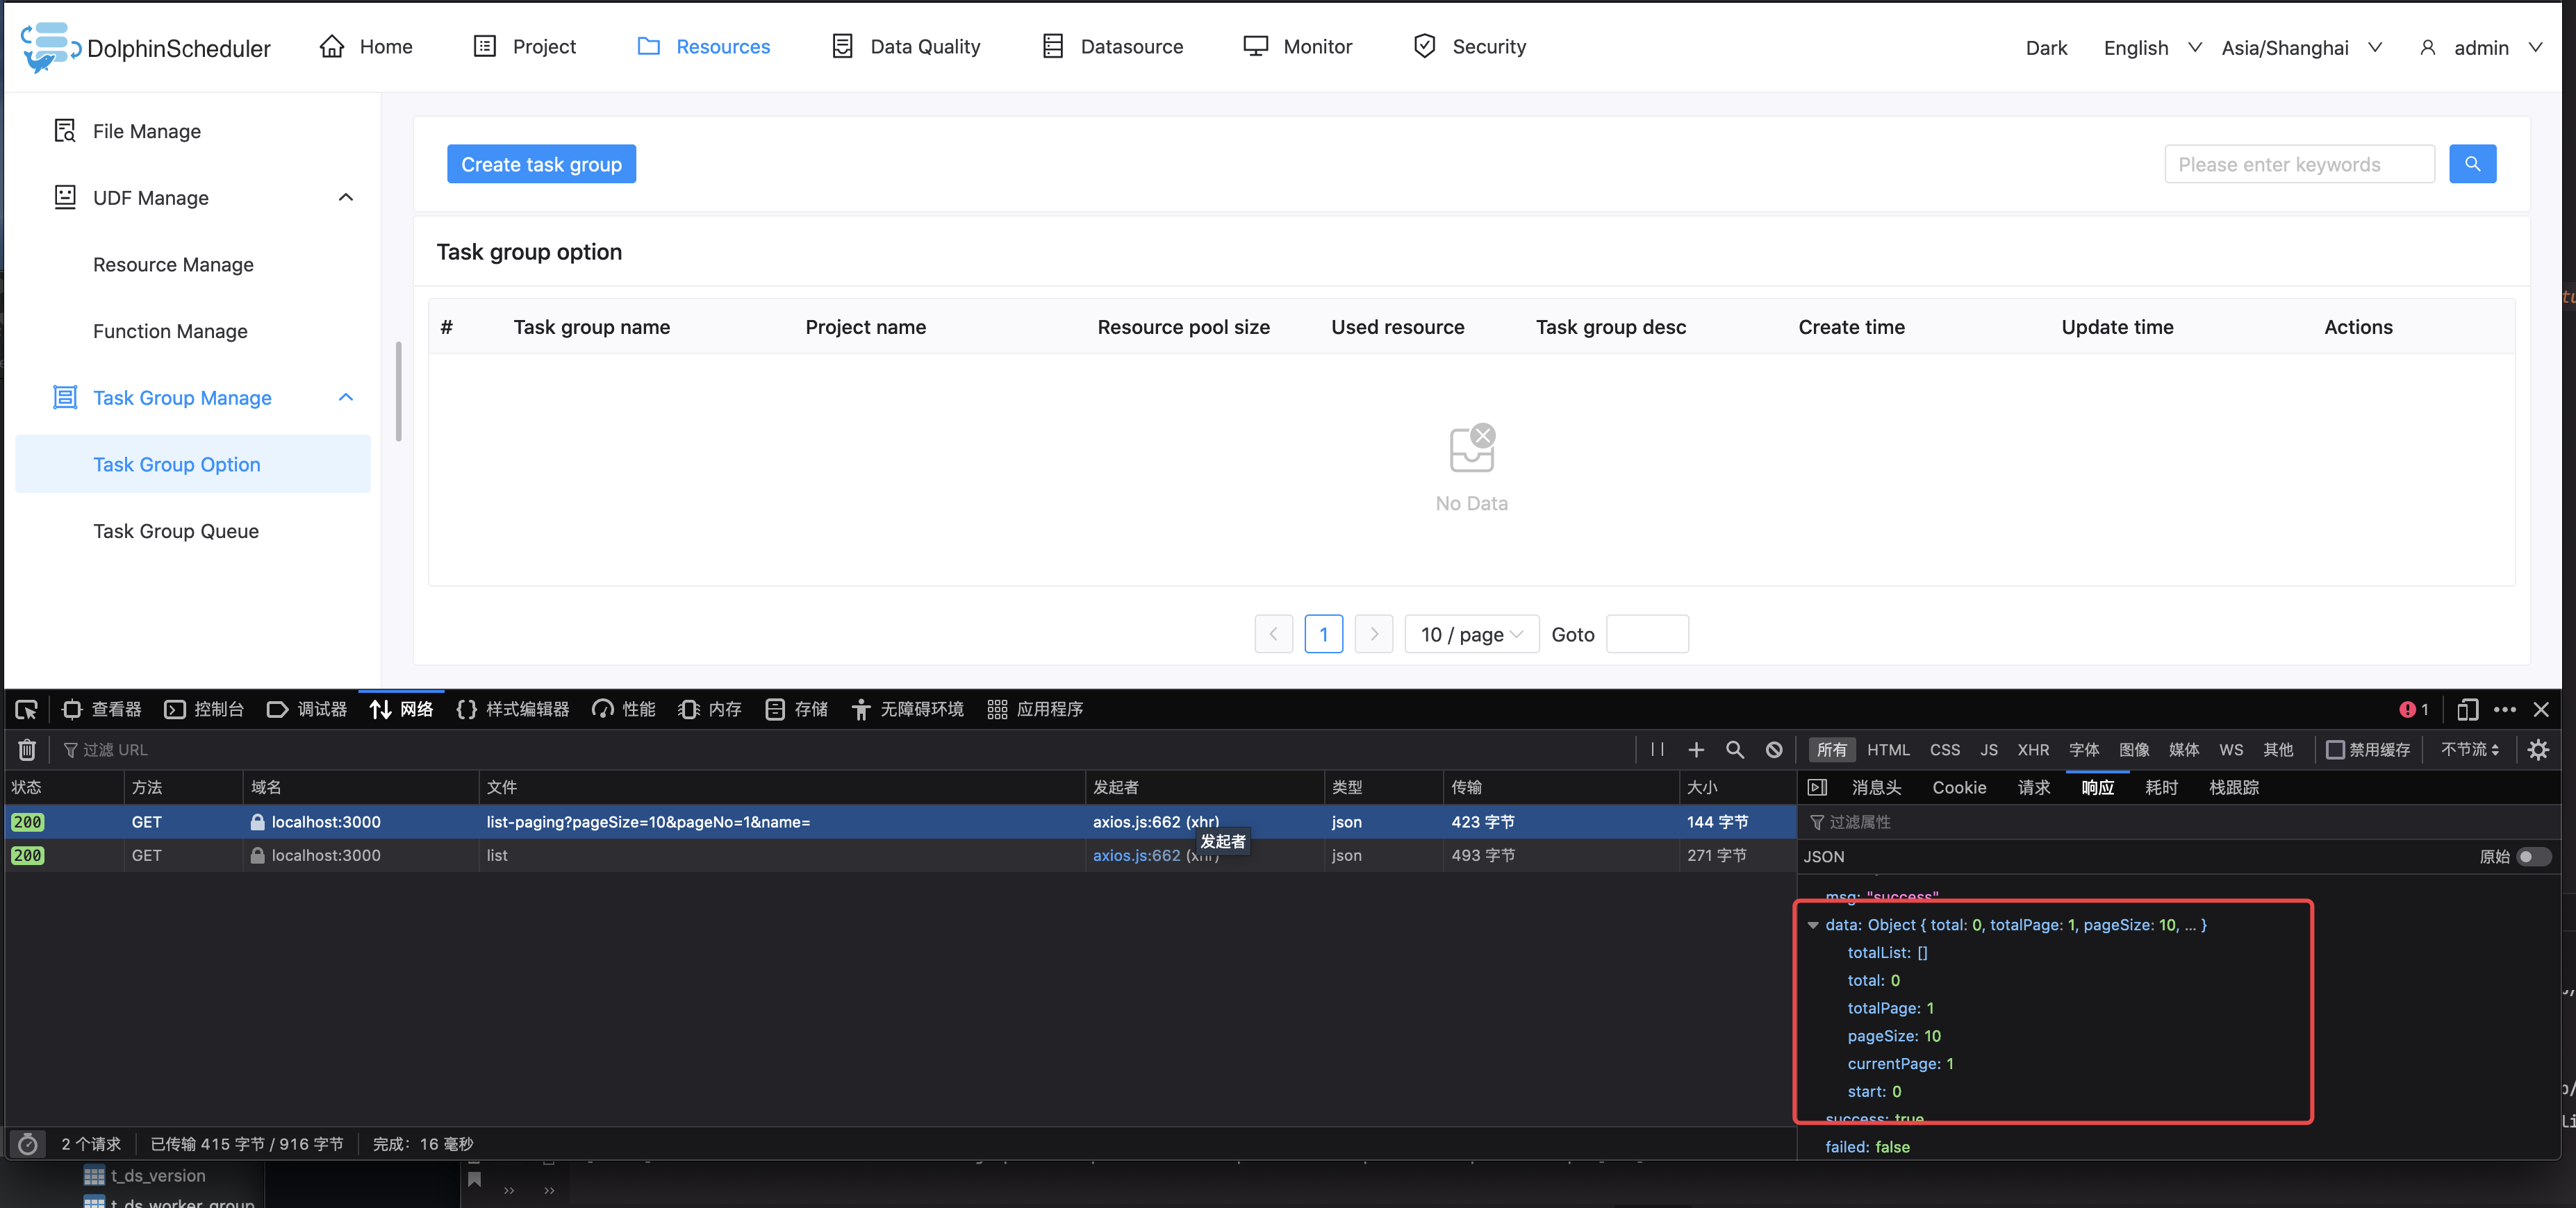
Task: Click the element picker icon in devtools
Action: pos(27,710)
